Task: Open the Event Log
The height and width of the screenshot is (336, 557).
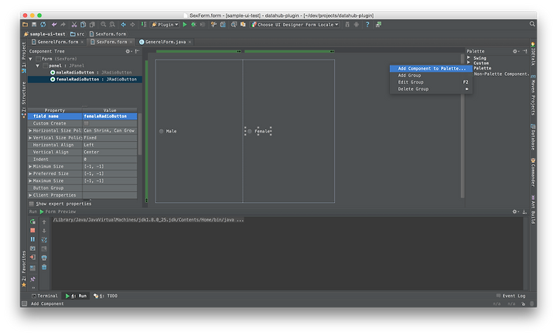Action: (x=511, y=296)
